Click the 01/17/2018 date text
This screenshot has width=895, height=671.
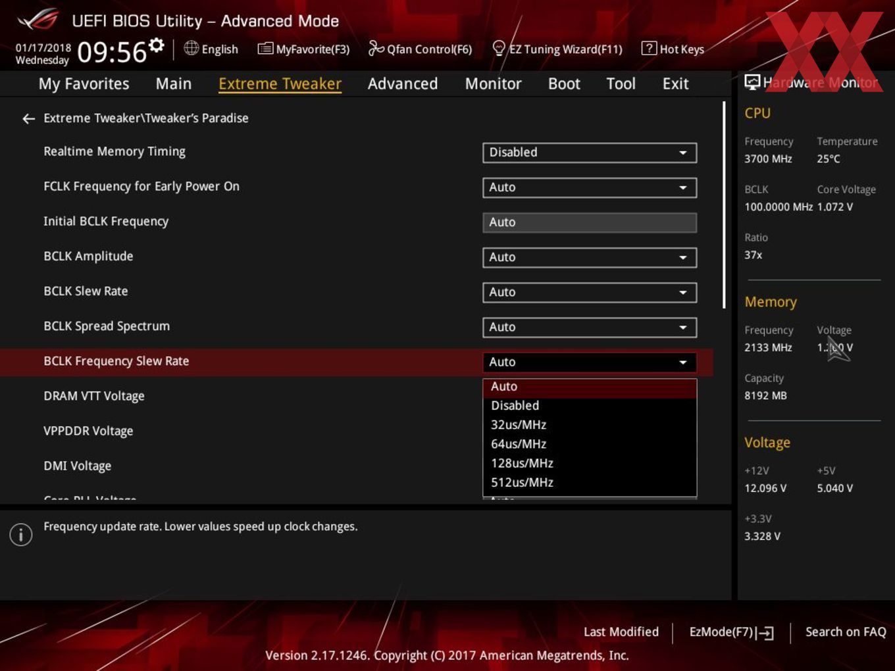click(43, 48)
